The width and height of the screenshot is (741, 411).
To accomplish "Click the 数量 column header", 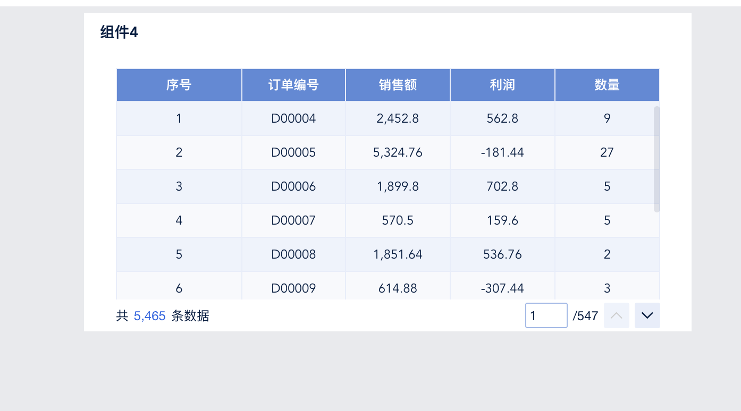I will point(607,85).
